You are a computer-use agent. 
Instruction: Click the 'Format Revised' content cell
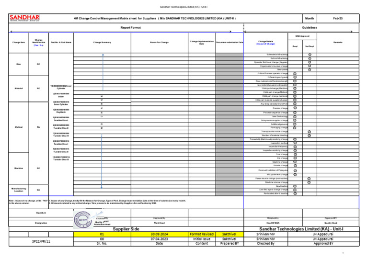pyautogui.click(x=202, y=234)
